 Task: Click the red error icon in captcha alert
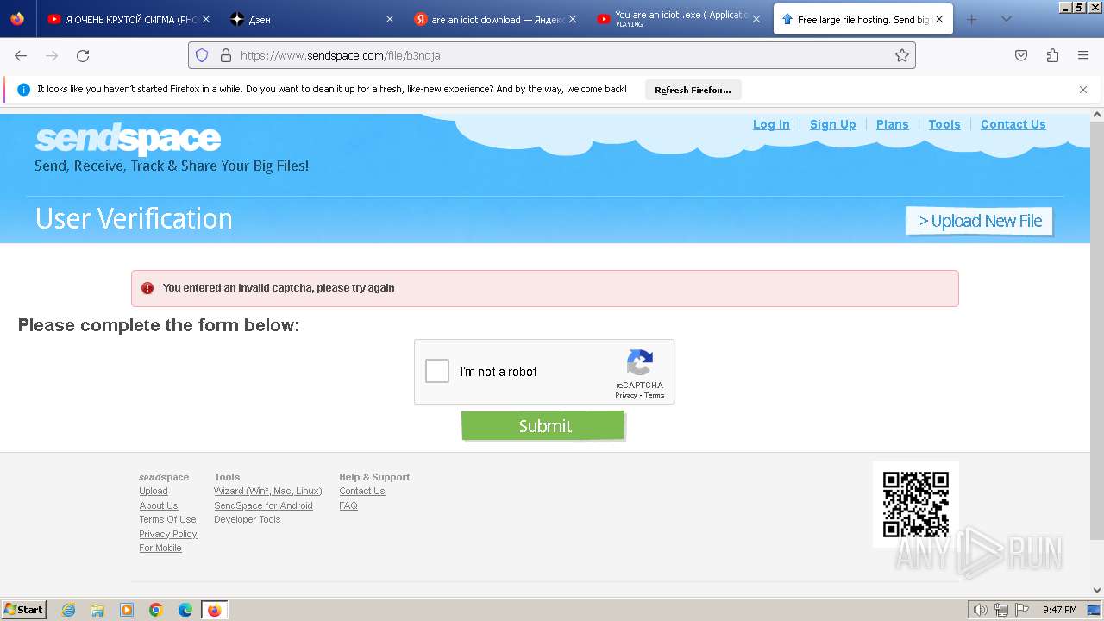[x=147, y=288]
